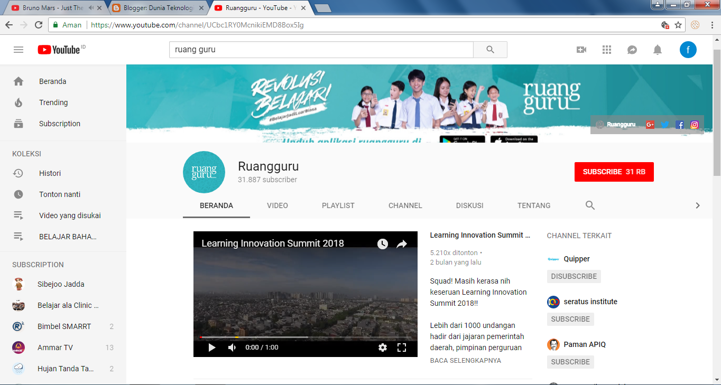The width and height of the screenshot is (721, 385).
Task: Search within channel magnifier icon
Action: point(590,205)
